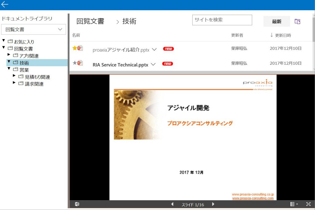The width and height of the screenshot is (315, 210).
Task: Click the new badge on proaxiaアジャイル紹介.pptx row
Action: 168,49
